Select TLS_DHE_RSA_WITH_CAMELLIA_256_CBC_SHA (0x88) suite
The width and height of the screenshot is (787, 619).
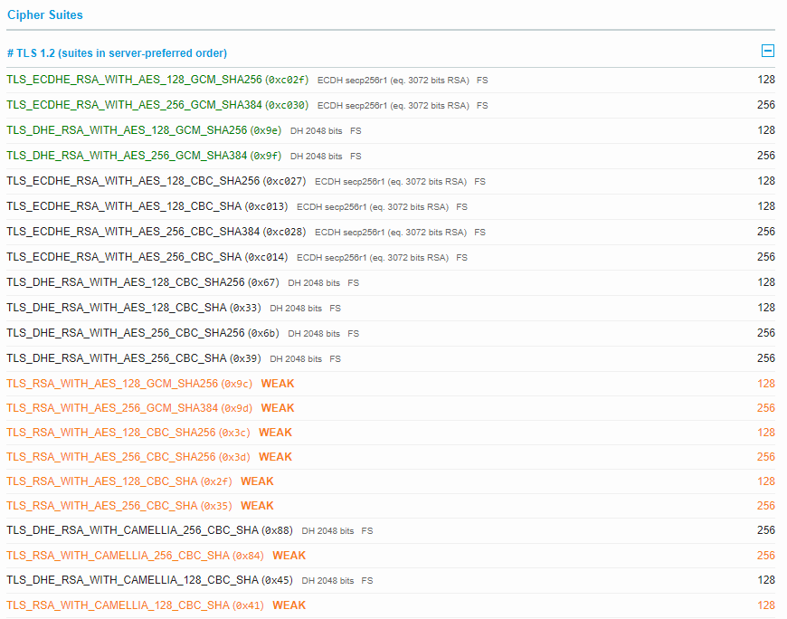tap(149, 530)
